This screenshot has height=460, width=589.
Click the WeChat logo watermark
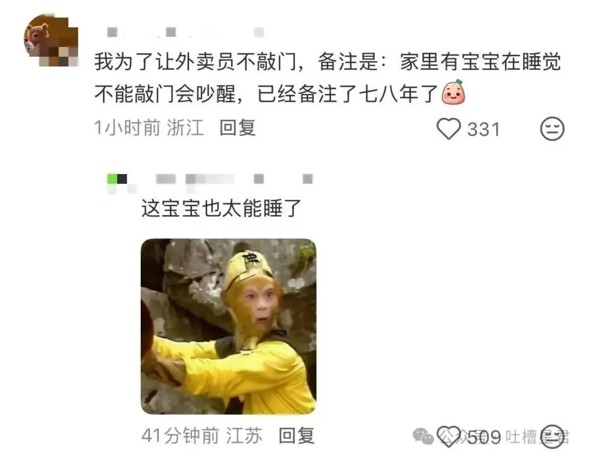(423, 437)
